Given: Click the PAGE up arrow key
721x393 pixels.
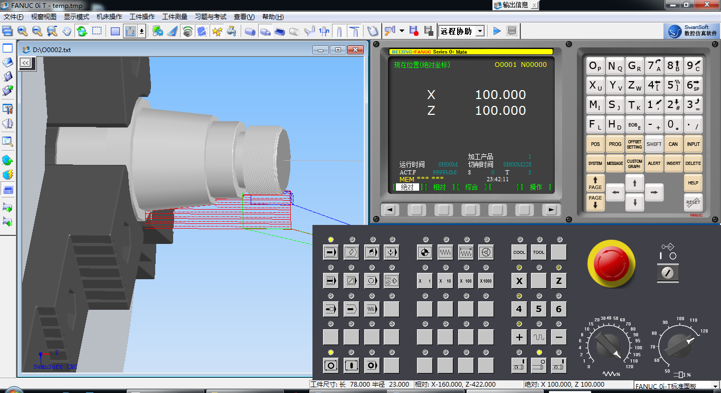Looking at the screenshot, I should [595, 183].
